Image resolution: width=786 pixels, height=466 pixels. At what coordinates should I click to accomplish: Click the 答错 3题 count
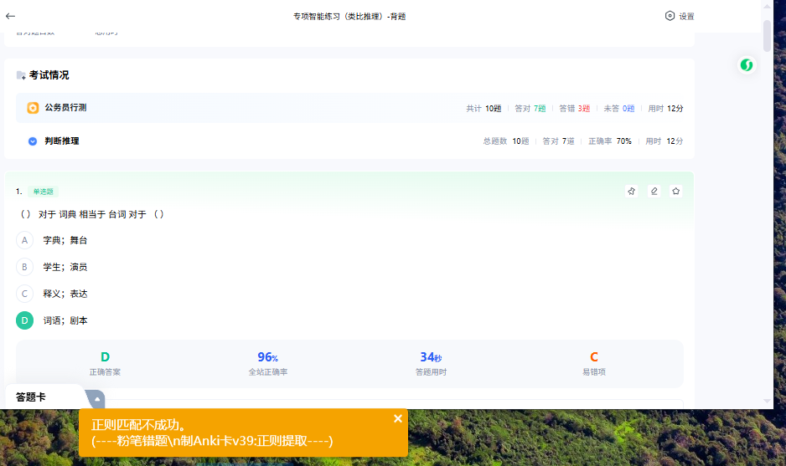(x=575, y=109)
